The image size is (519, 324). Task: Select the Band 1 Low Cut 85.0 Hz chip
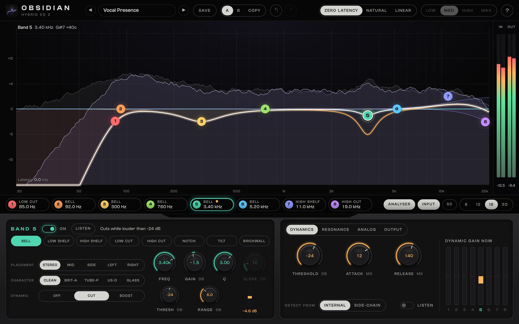(28, 204)
